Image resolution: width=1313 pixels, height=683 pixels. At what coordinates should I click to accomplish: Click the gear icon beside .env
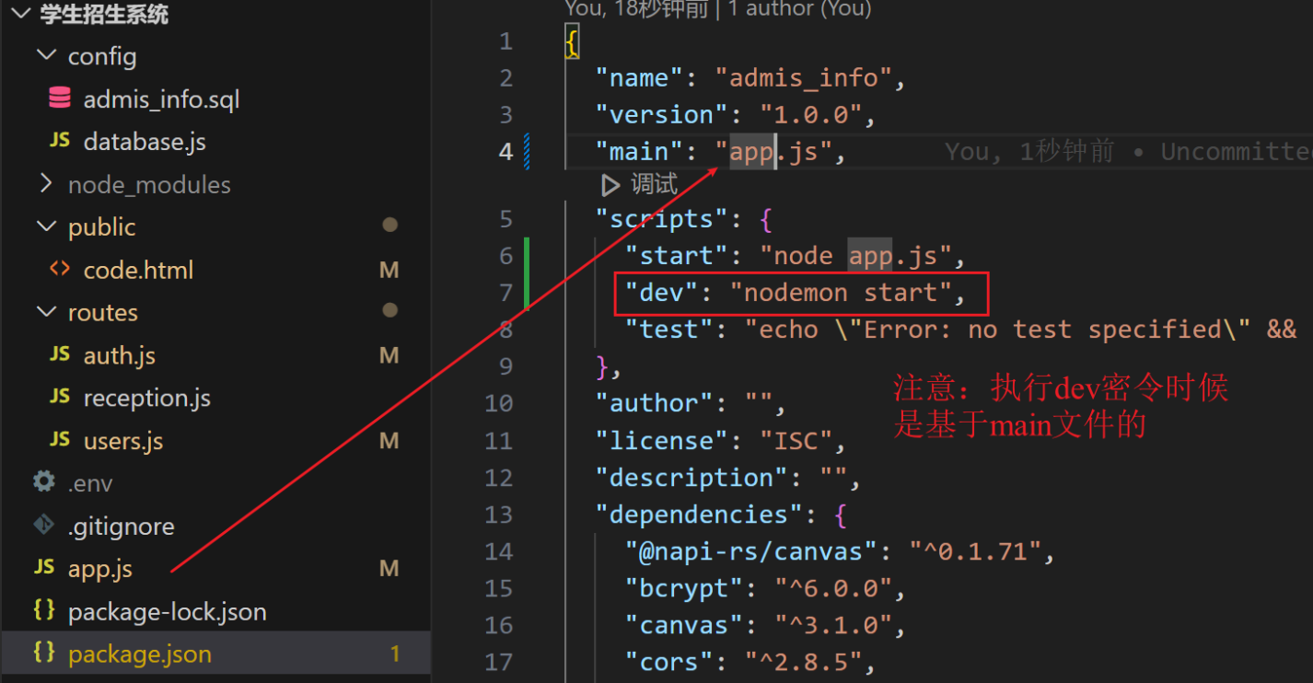(x=44, y=482)
